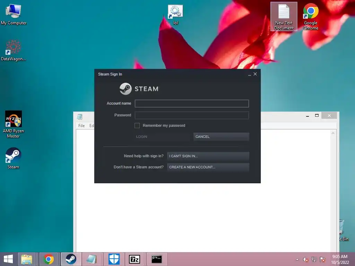Minimize the Steam Sign In dialog

tap(250, 74)
